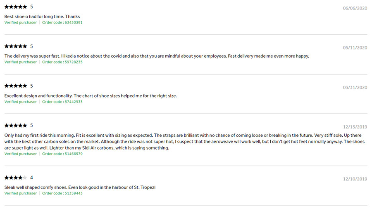Image resolution: width=372 pixels, height=208 pixels.
Task: Click Verified purchaser under St. Tropez review
Action: (x=21, y=193)
